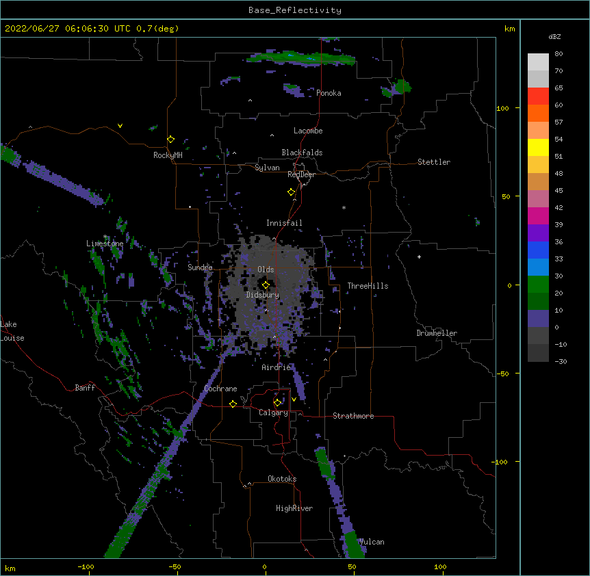Pick the bright yellow swatch in dBZ legend

(x=538, y=147)
